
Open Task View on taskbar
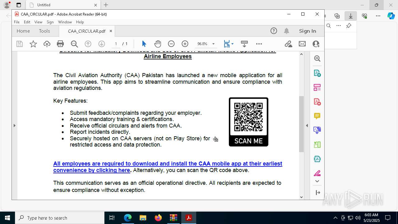pyautogui.click(x=112, y=218)
